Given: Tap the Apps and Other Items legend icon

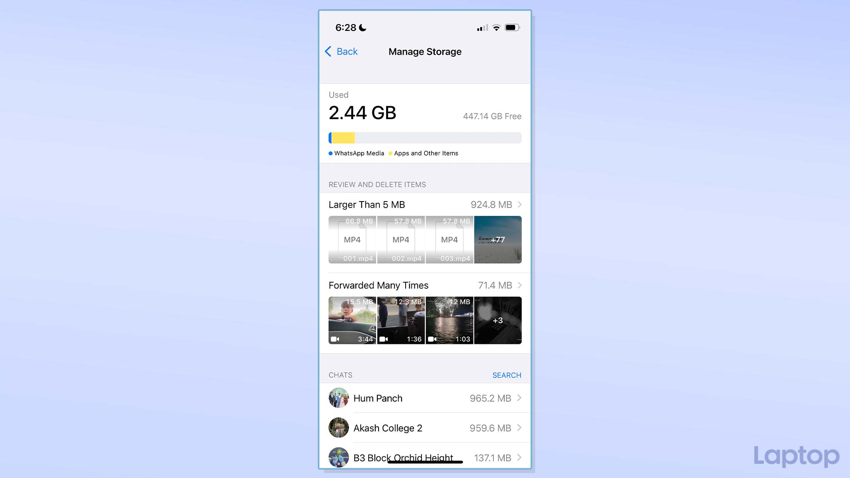Looking at the screenshot, I should click(x=390, y=153).
